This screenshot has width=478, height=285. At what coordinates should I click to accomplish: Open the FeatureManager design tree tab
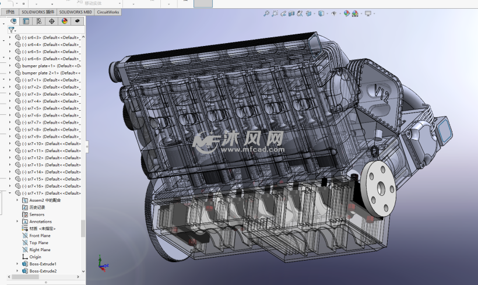pyautogui.click(x=13, y=21)
